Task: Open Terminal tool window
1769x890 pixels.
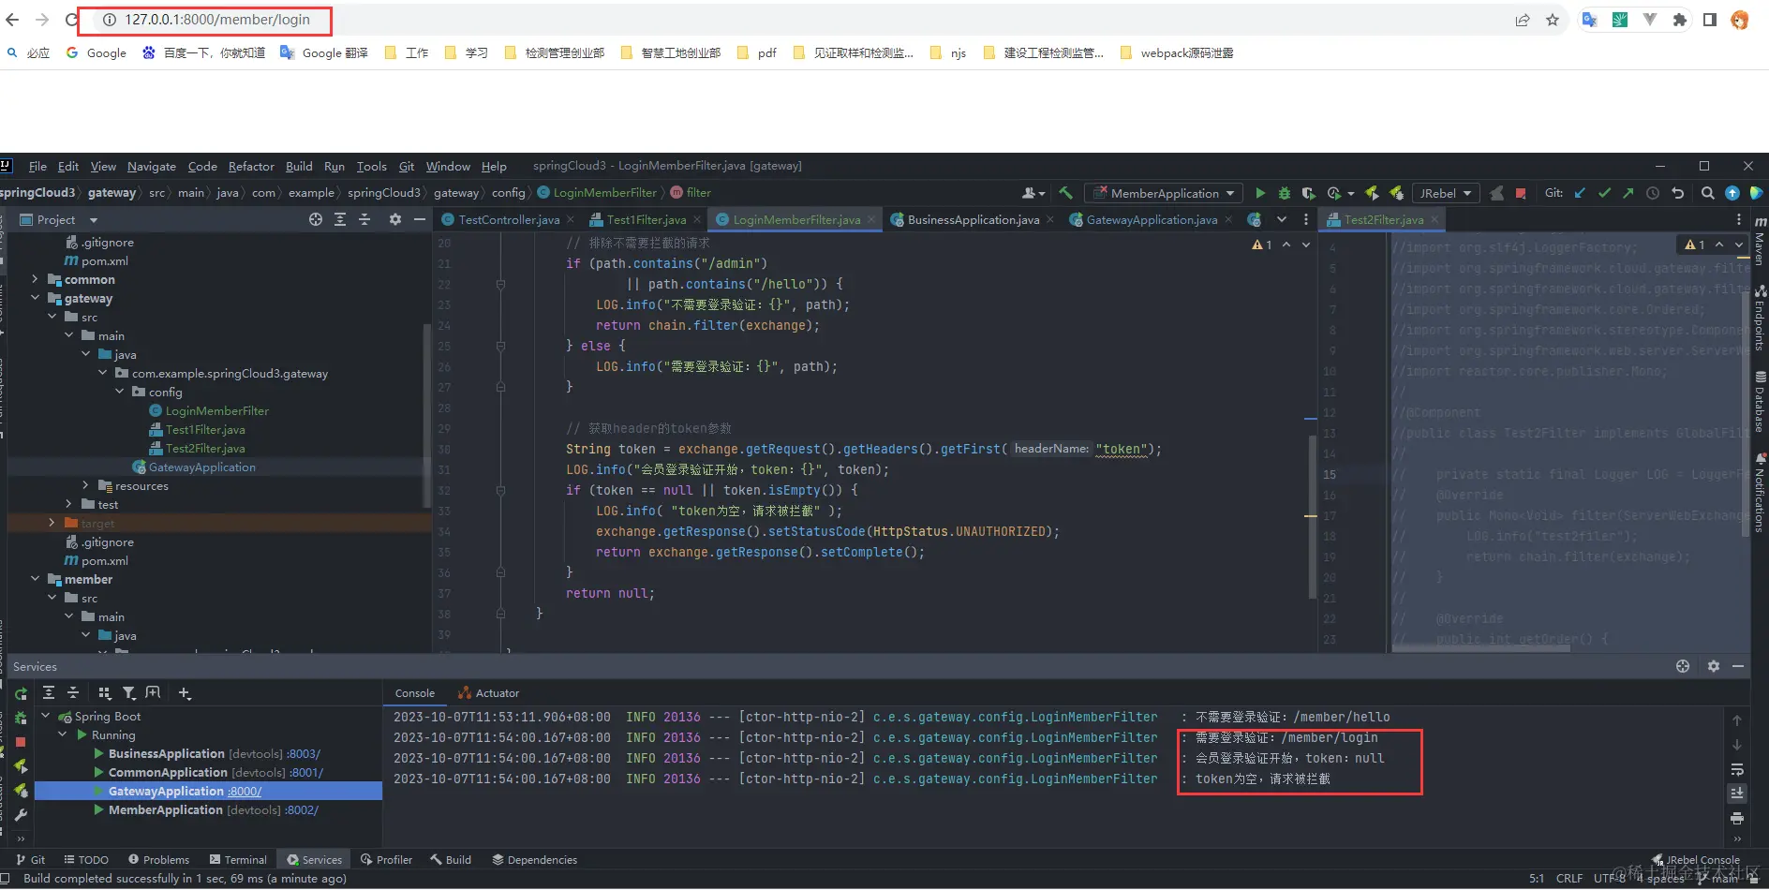Action: 238,859
